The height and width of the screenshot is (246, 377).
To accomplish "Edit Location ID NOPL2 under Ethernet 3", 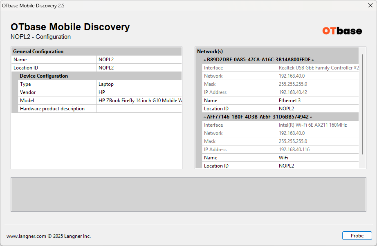I will coord(318,109).
